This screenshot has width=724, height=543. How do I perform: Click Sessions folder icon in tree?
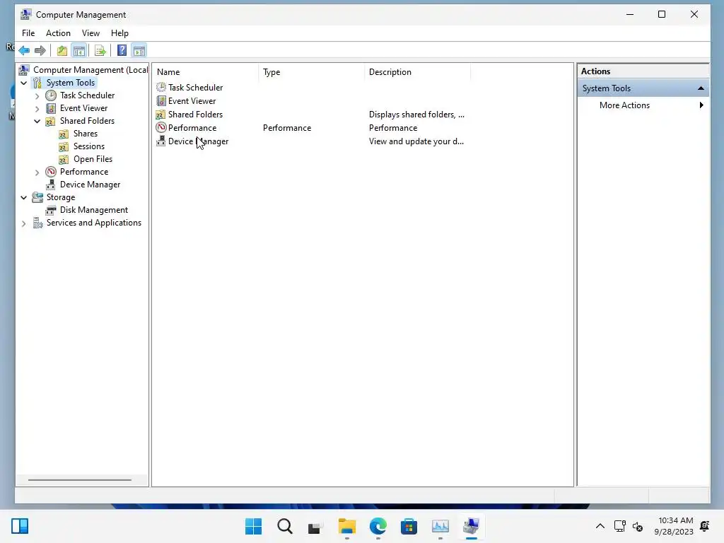tap(64, 146)
